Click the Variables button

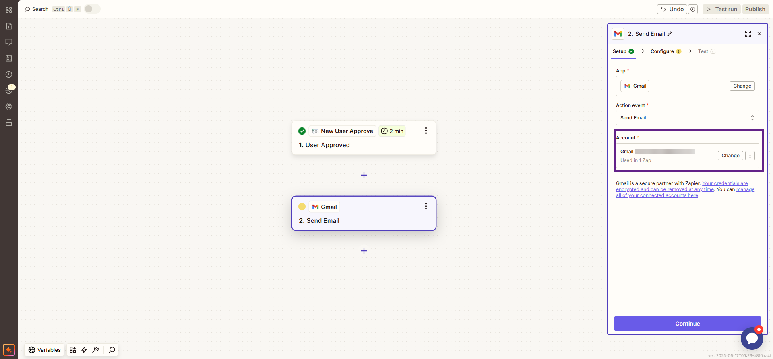tap(44, 350)
